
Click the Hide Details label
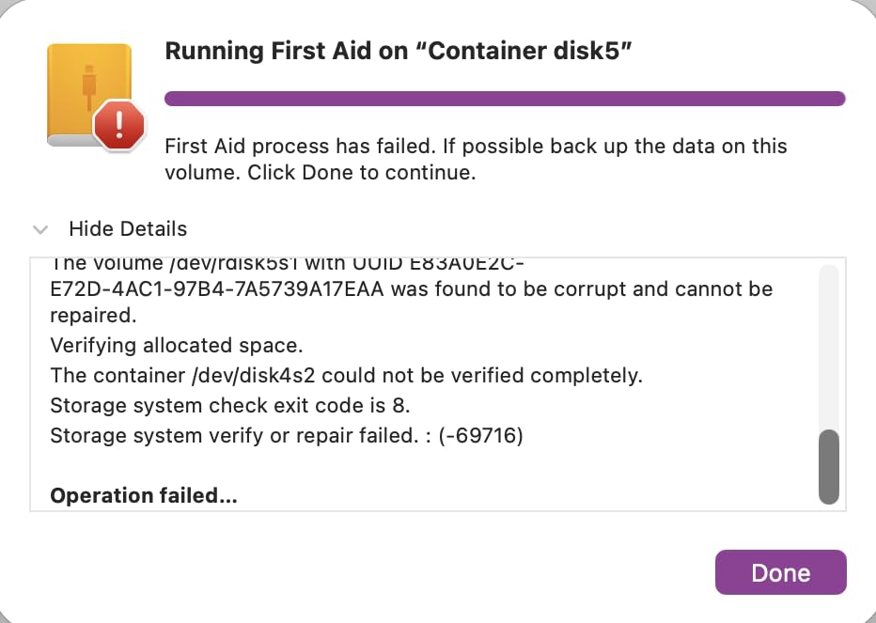pos(128,228)
